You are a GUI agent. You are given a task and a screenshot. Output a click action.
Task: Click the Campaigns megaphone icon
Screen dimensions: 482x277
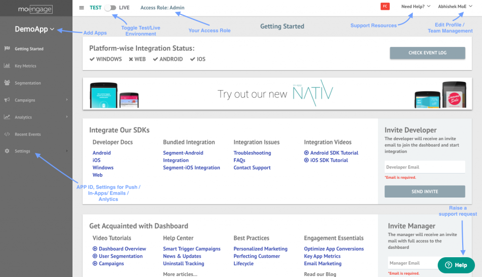[7, 100]
